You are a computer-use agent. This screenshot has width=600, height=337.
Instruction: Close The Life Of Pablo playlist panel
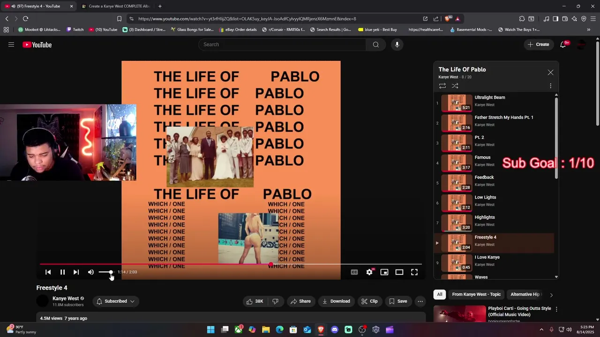tap(550, 73)
